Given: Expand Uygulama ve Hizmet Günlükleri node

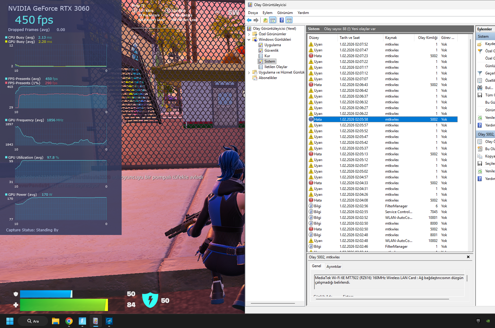Looking at the screenshot, I should pyautogui.click(x=249, y=72).
